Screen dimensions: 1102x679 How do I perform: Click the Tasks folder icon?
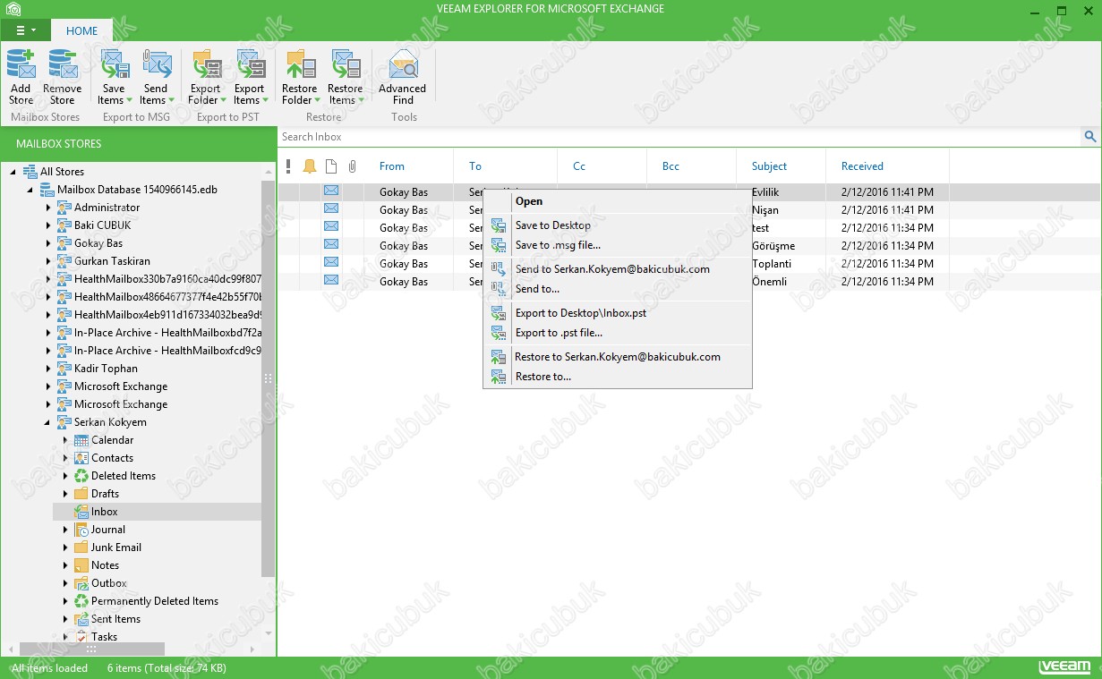click(x=81, y=637)
